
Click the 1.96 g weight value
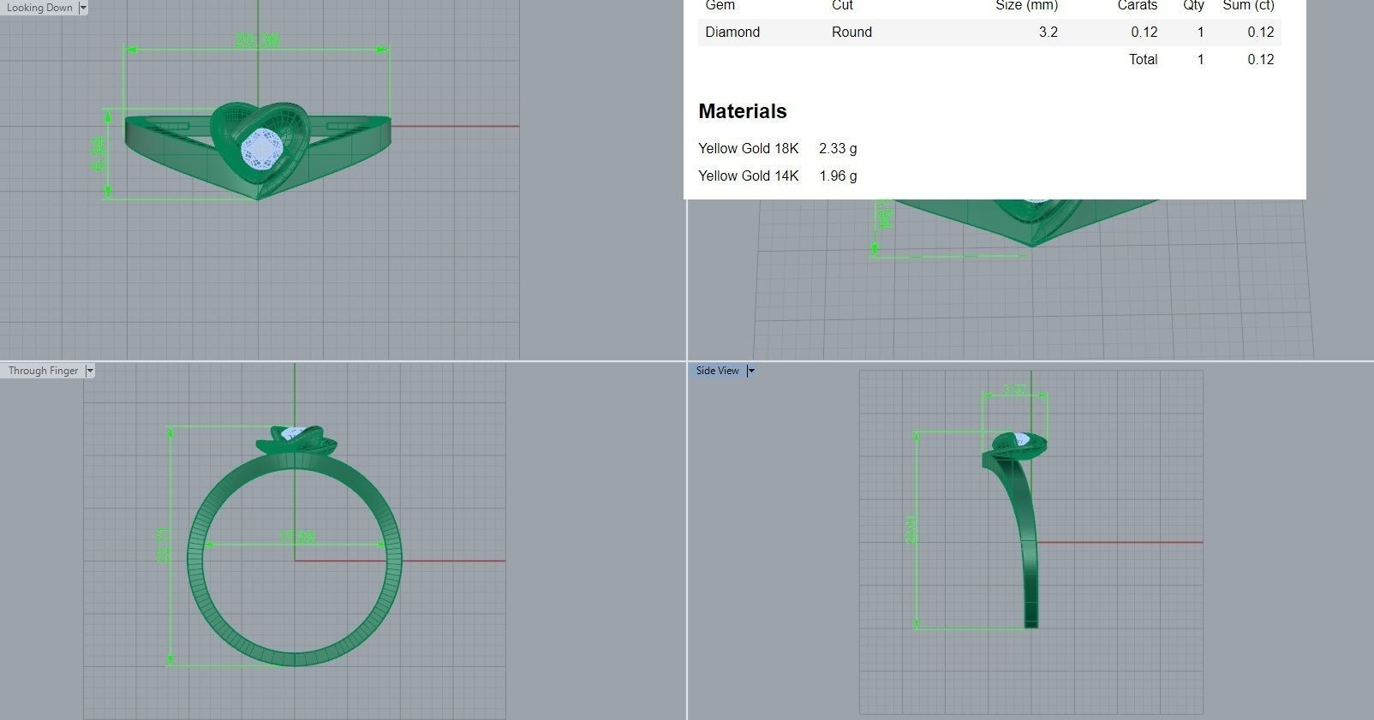point(838,176)
